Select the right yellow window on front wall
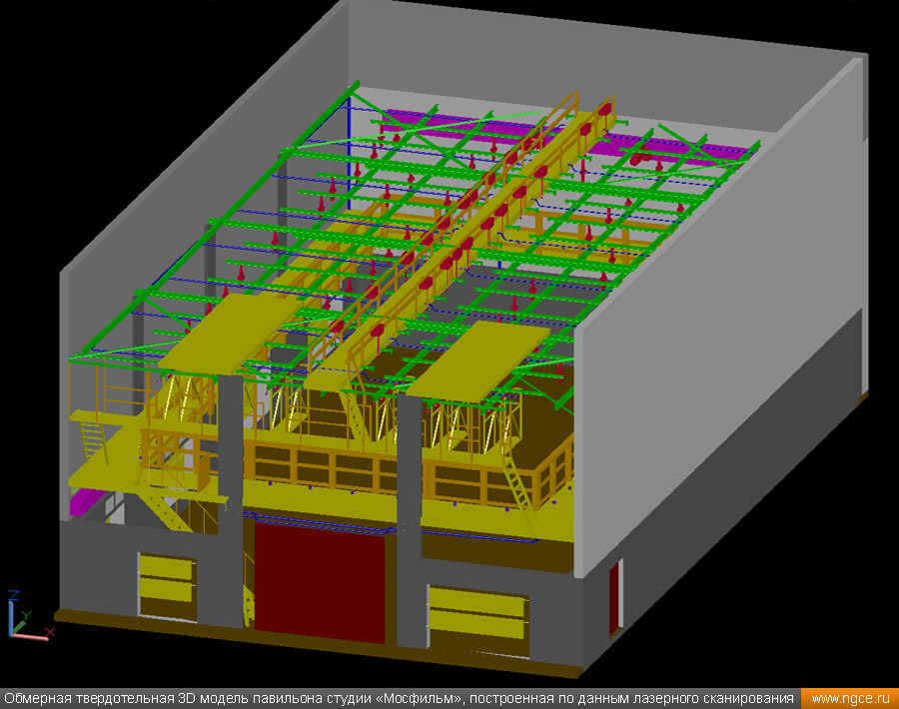This screenshot has height=709, width=899. click(476, 613)
